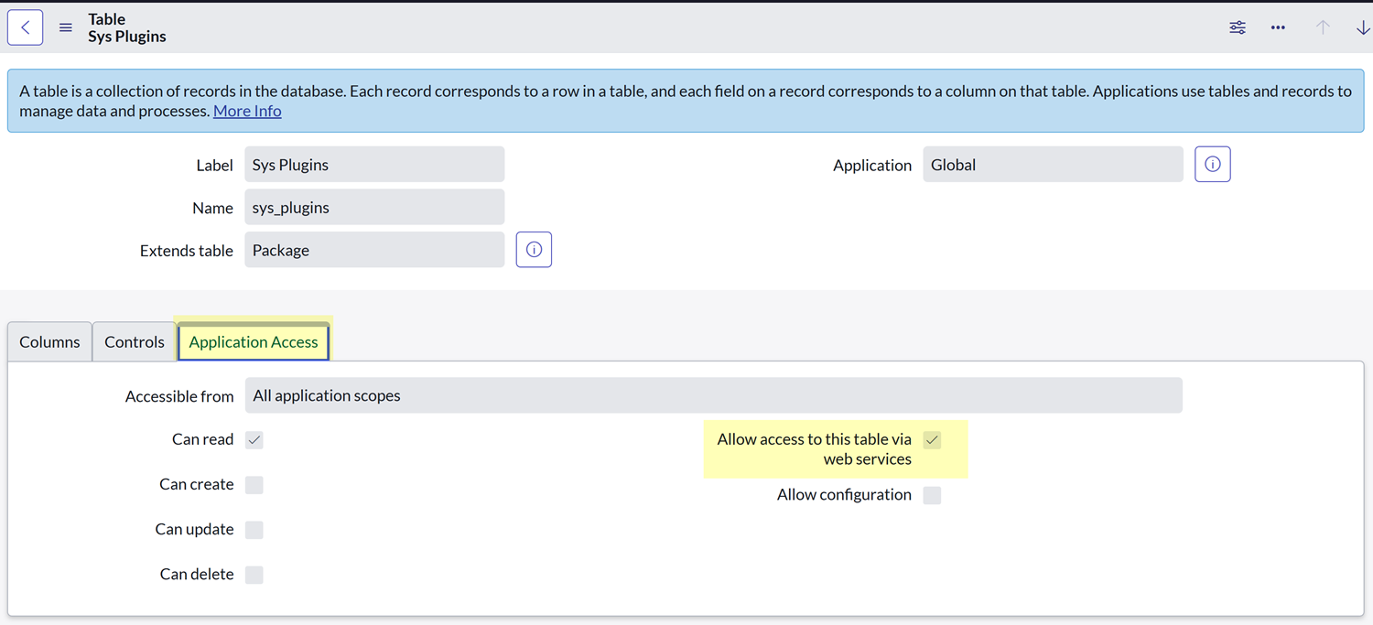Open the more options ellipsis menu
The height and width of the screenshot is (625, 1373).
[x=1278, y=27]
